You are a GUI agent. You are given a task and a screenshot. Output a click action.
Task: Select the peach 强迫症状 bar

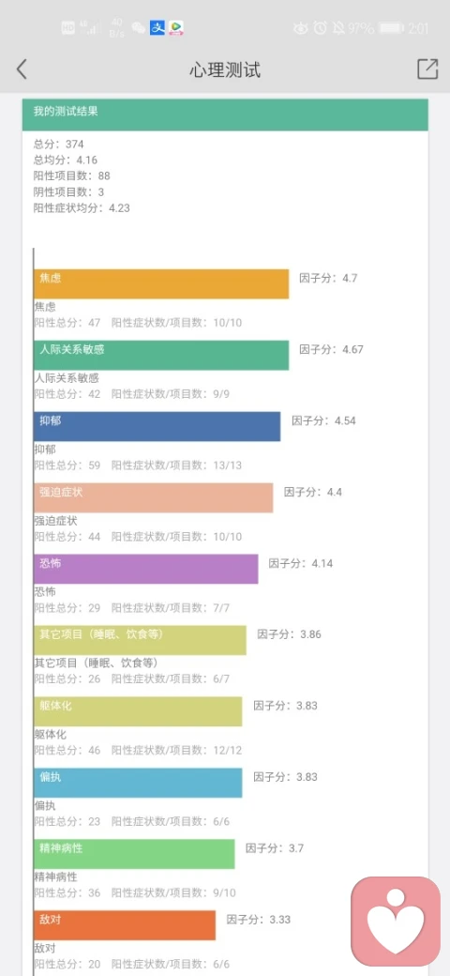pos(153,497)
